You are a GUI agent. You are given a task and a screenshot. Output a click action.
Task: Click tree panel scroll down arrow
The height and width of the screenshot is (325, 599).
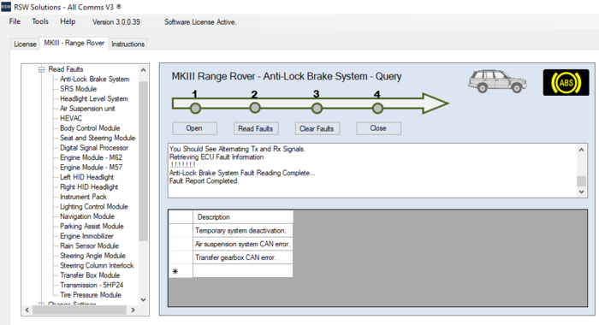pyautogui.click(x=143, y=300)
